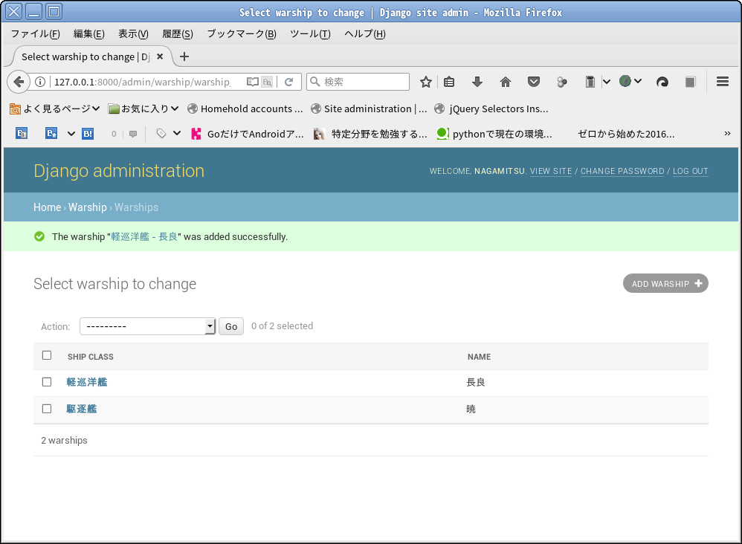Bookmark this page with the star icon
This screenshot has height=544, width=742.
tap(426, 82)
